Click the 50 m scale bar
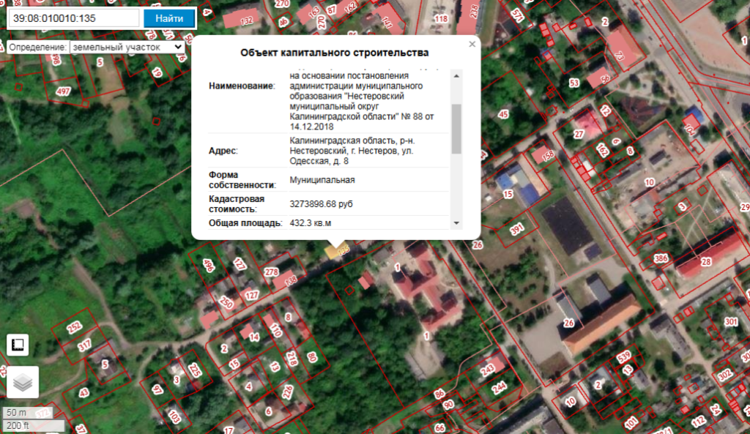 [16, 413]
